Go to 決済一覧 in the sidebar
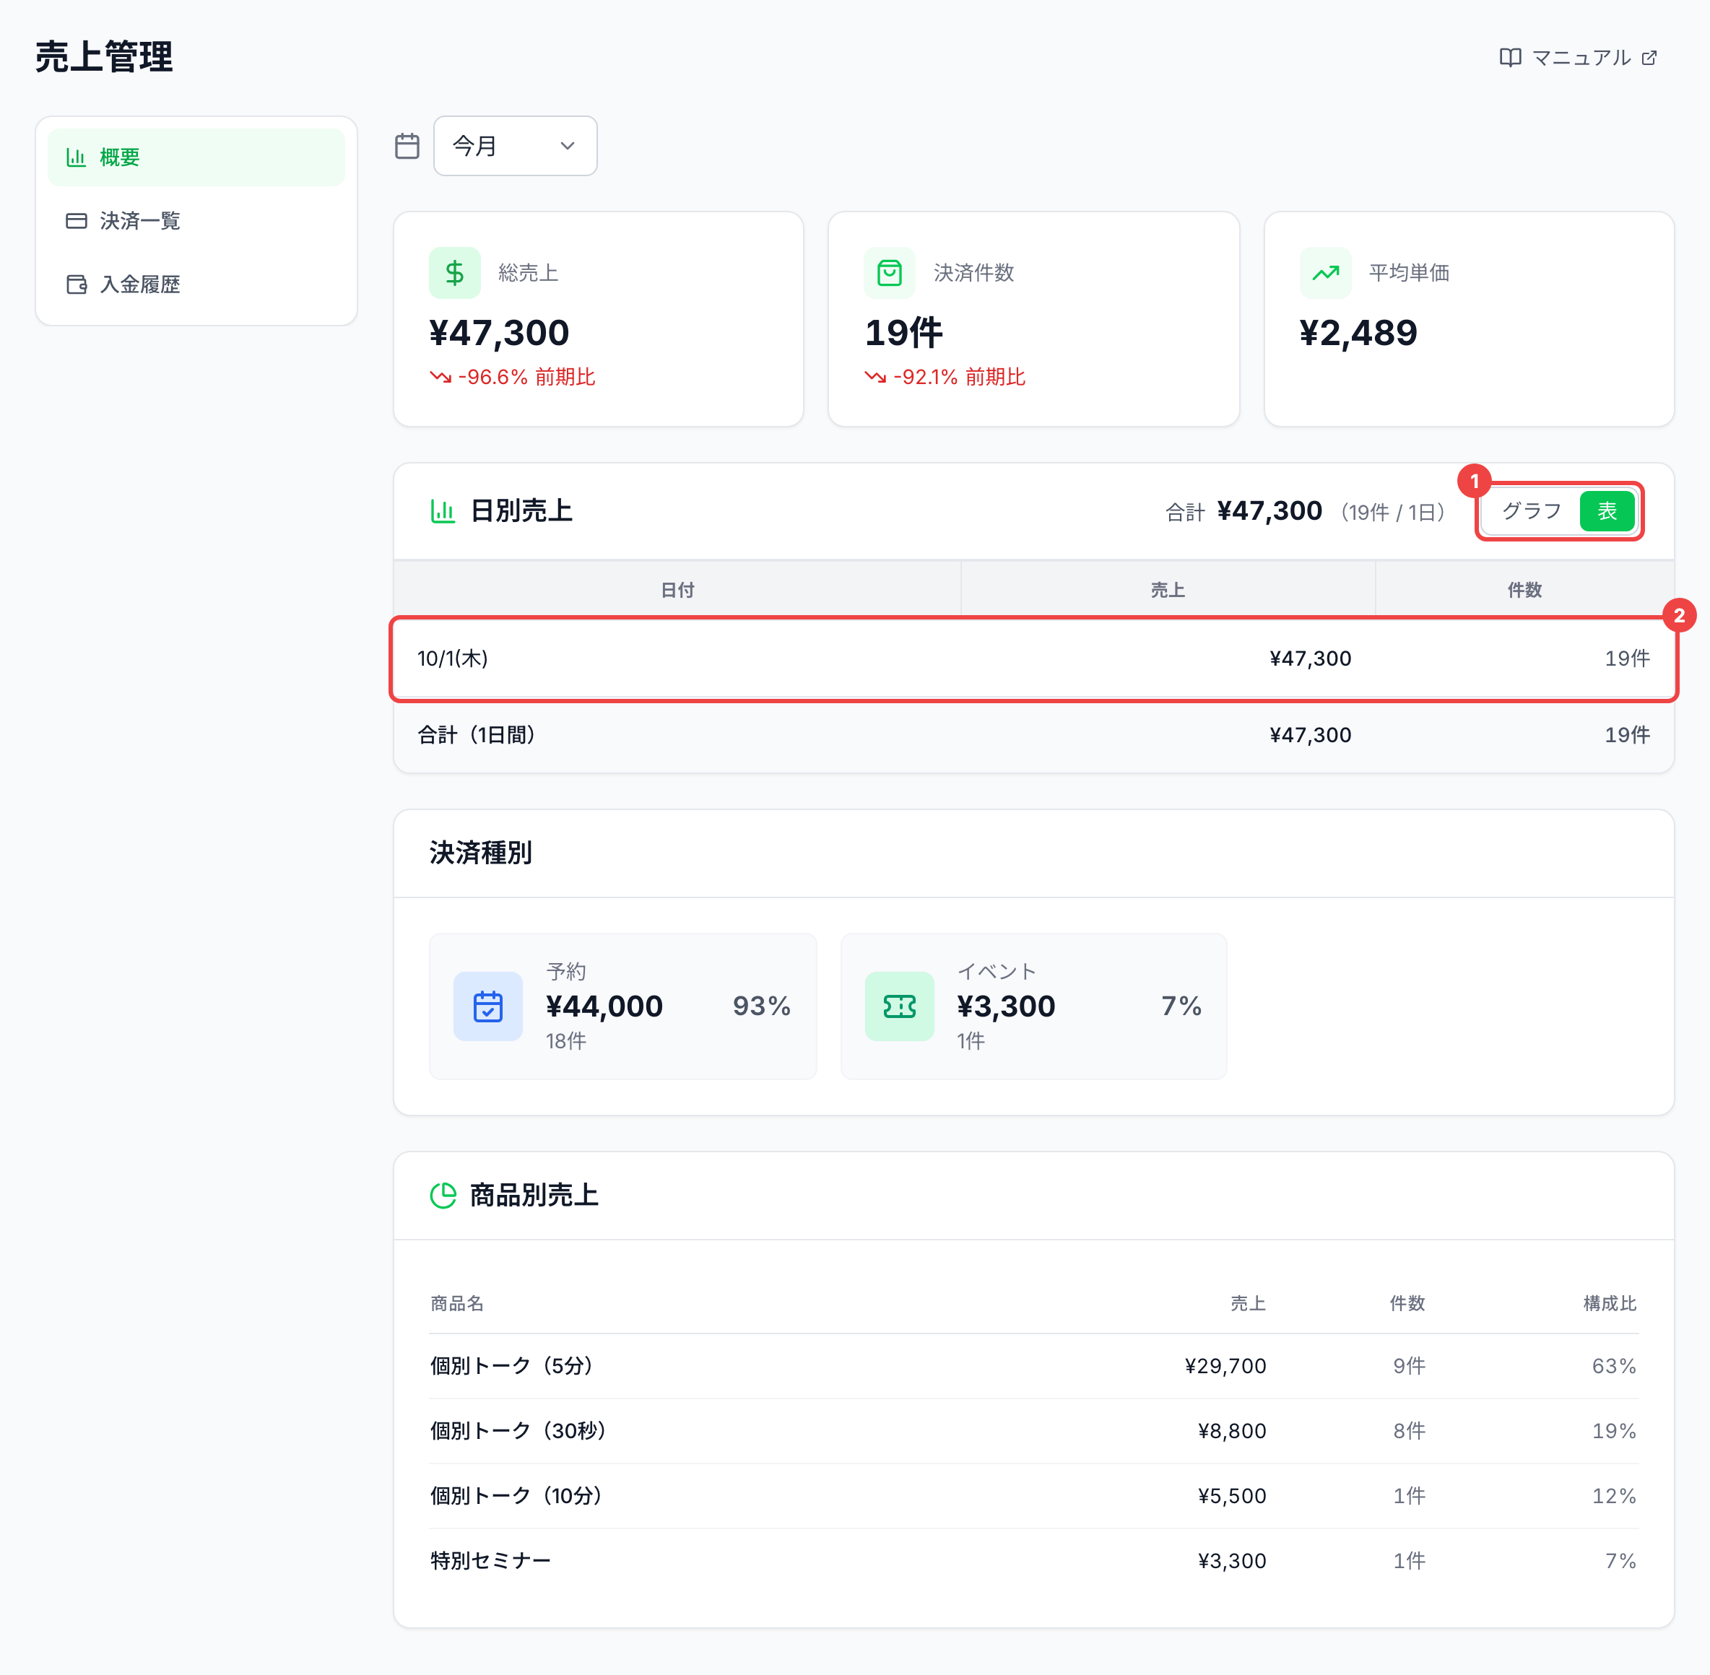This screenshot has width=1710, height=1675. (196, 221)
